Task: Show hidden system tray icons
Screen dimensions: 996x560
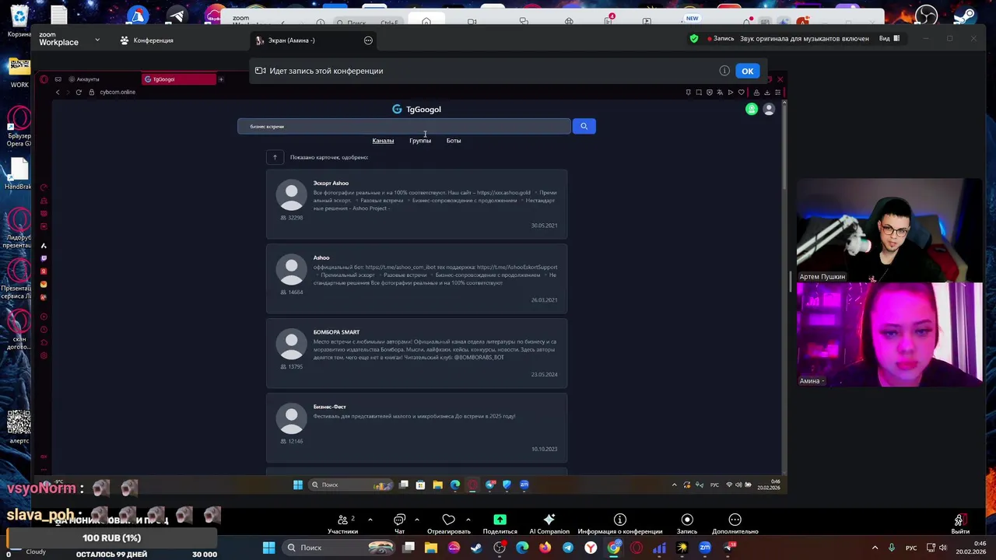Action: 875,548
